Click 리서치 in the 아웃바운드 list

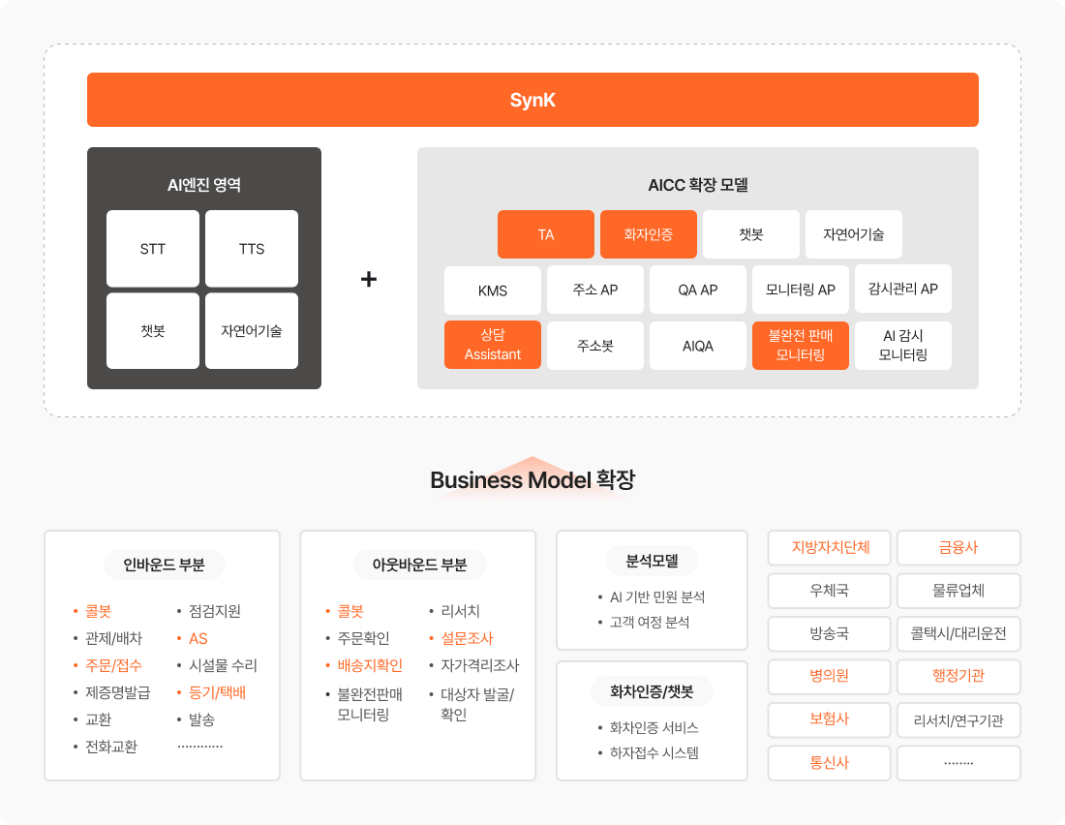(x=461, y=611)
